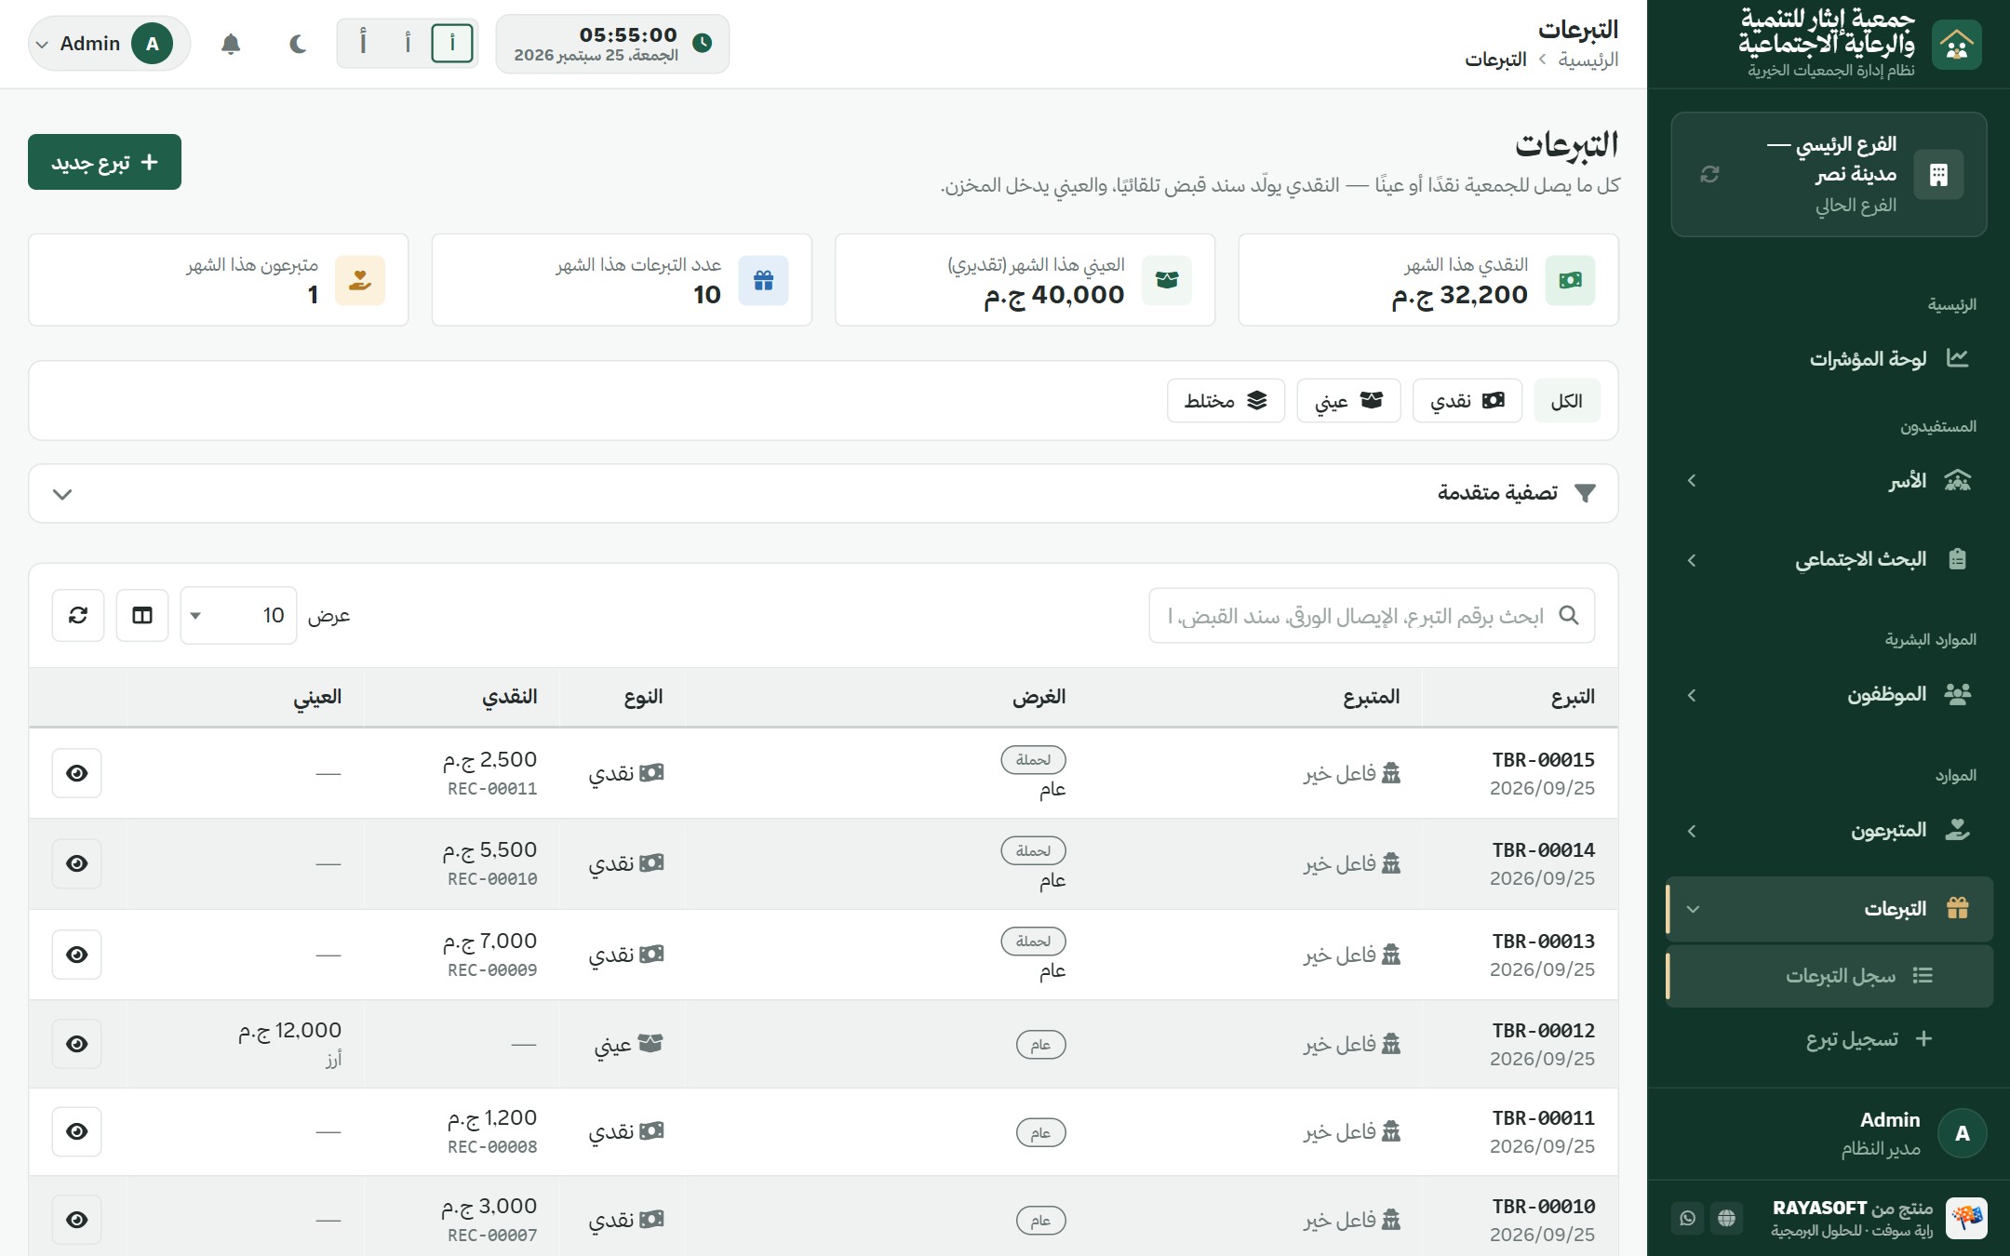Viewport: 2010px width, 1256px height.
Task: Refresh the donations table
Action: [x=78, y=615]
